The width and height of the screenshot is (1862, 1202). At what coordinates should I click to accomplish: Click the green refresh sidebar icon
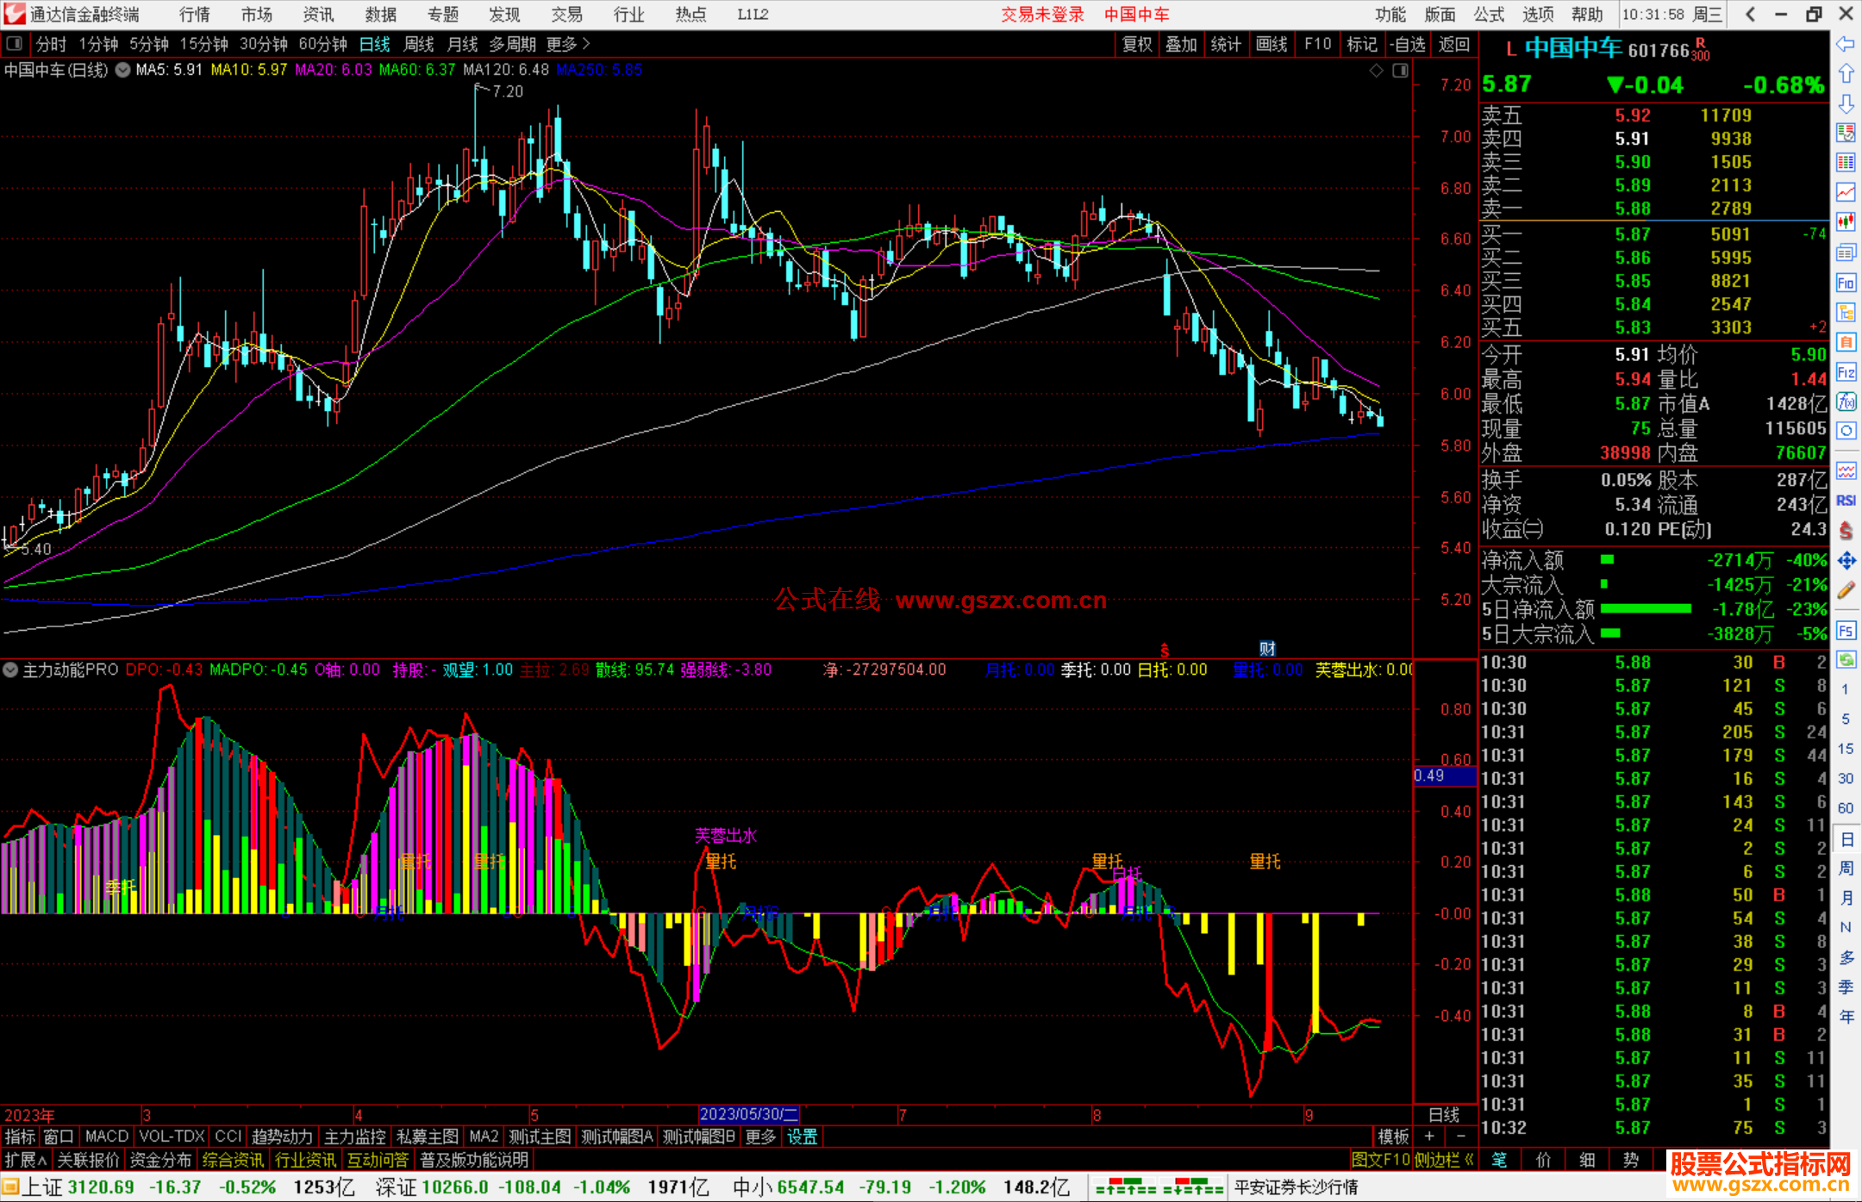point(1846,659)
